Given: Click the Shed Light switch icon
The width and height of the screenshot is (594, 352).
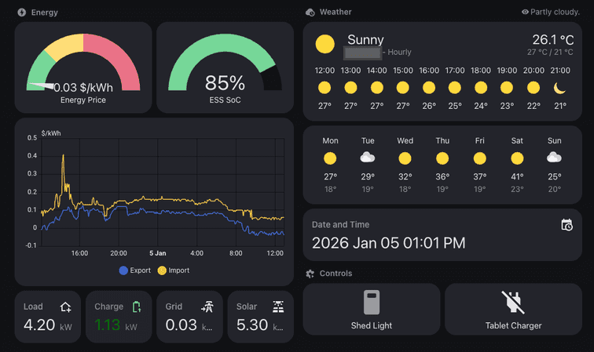Looking at the screenshot, I should click(372, 303).
